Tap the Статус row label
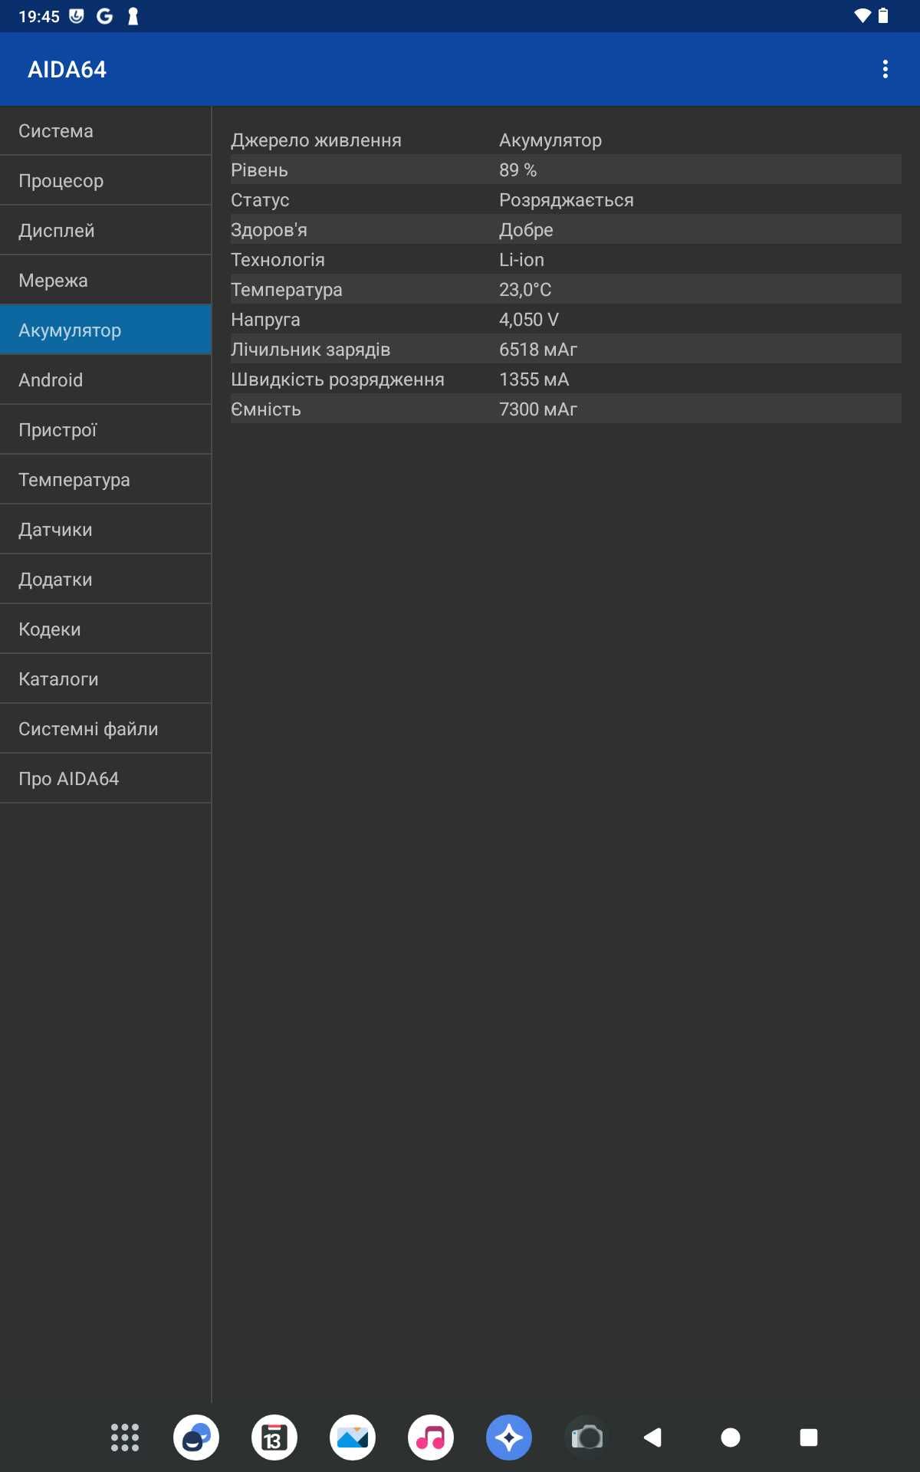Viewport: 920px width, 1472px height. 260,200
